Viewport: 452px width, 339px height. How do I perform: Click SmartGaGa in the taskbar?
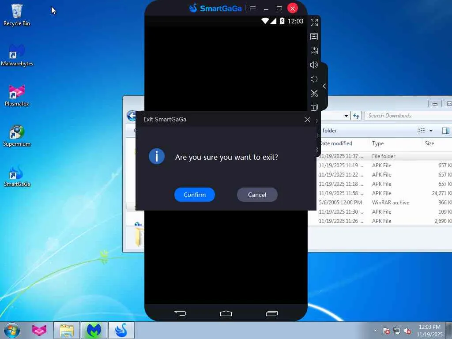pos(121,330)
